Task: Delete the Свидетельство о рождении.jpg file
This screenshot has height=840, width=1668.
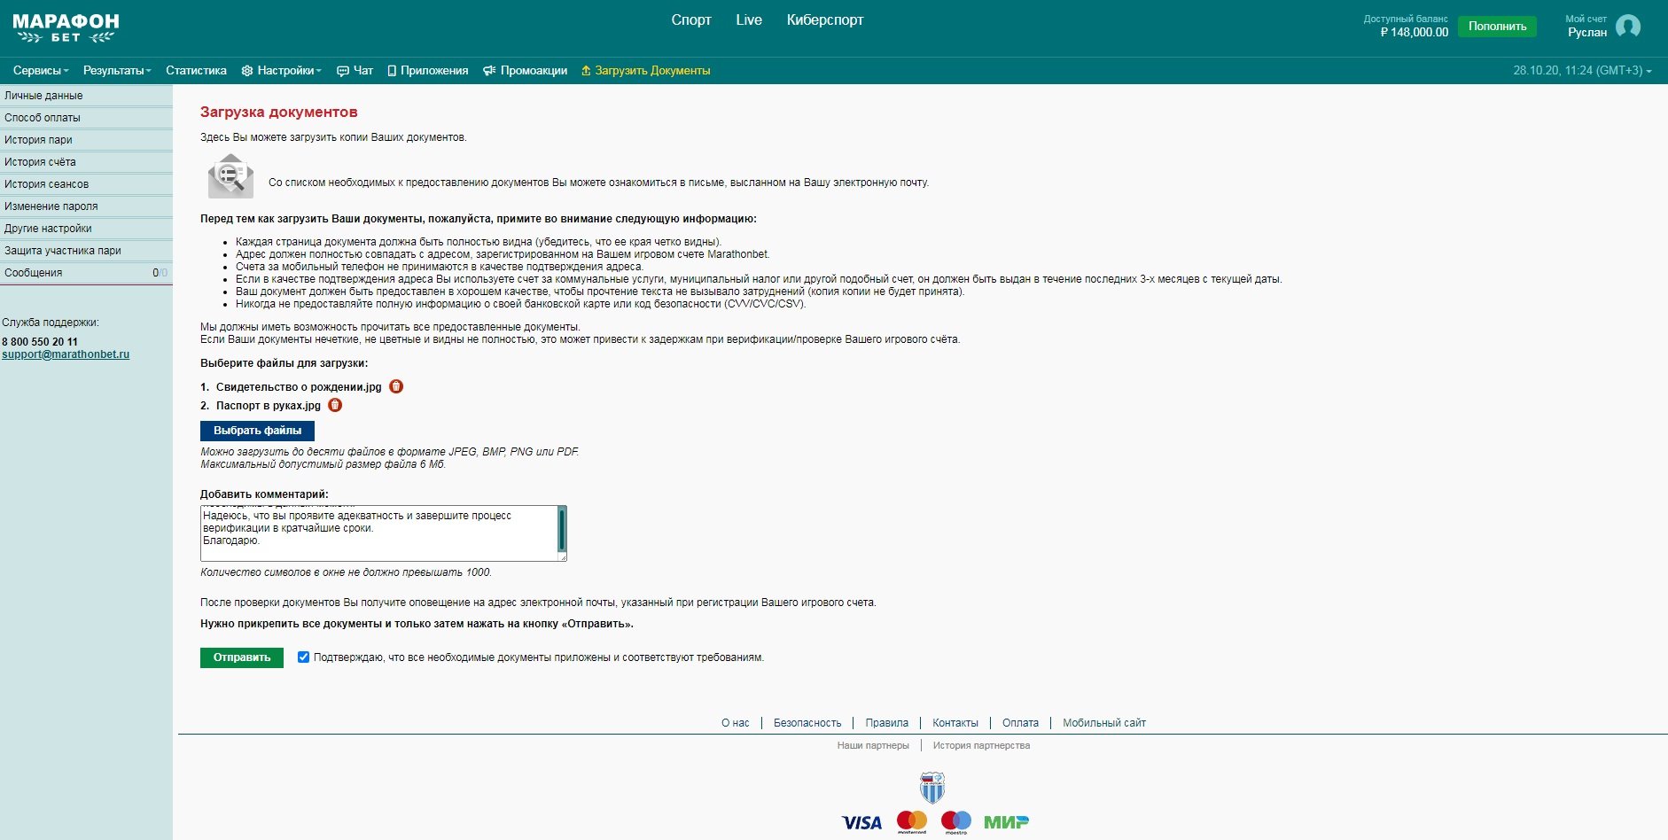Action: click(x=396, y=386)
